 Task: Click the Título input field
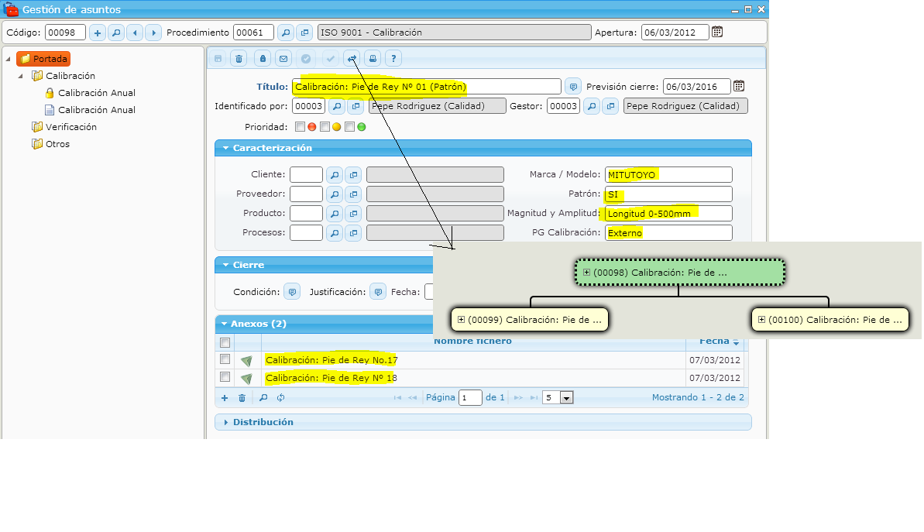click(427, 87)
